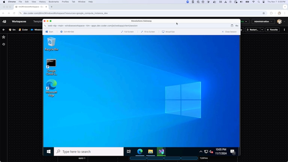This screenshot has height=162, width=288.
Task: Open Chrome extensions puzzle icon
Action: click(271, 13)
